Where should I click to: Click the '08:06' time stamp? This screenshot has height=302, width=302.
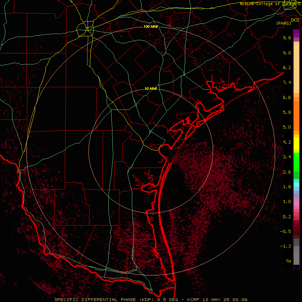pyautogui.click(x=240, y=300)
